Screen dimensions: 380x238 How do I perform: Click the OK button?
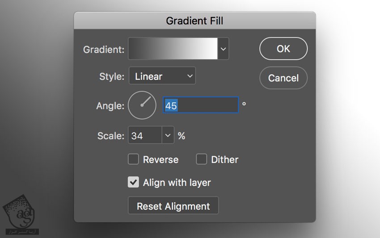(x=283, y=49)
